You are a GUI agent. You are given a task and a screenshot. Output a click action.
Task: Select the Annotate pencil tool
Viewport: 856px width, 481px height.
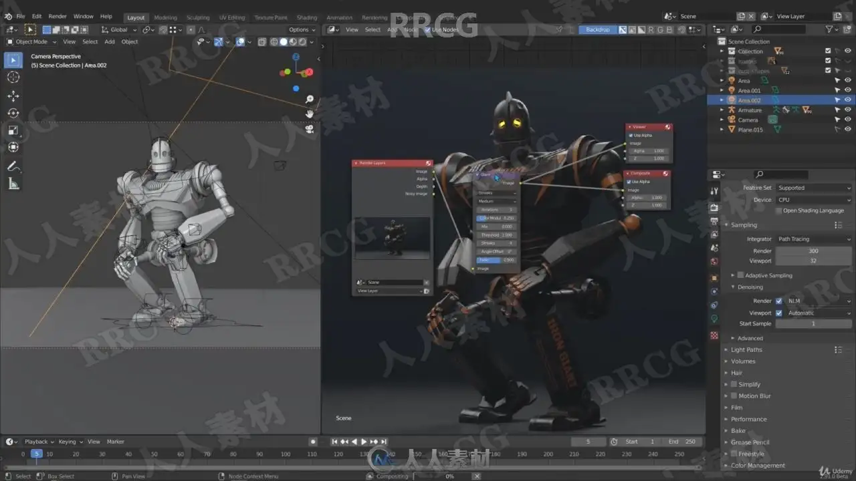[13, 166]
